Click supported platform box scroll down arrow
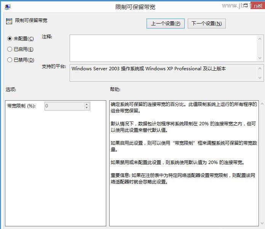265x229 pixels. [x=260, y=78]
